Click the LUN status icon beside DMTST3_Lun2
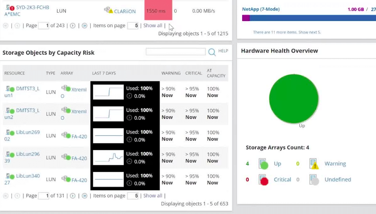 pos(10,111)
